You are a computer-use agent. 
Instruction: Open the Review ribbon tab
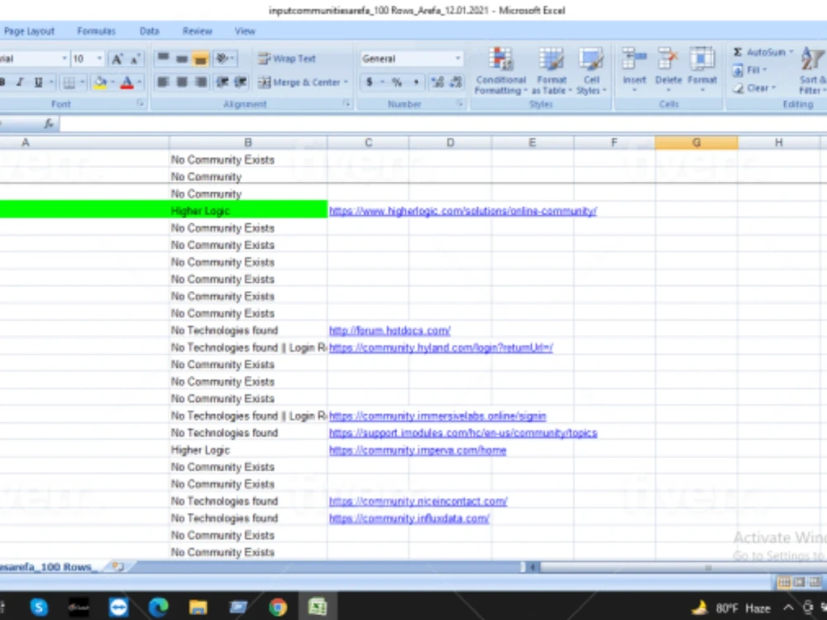pos(196,31)
